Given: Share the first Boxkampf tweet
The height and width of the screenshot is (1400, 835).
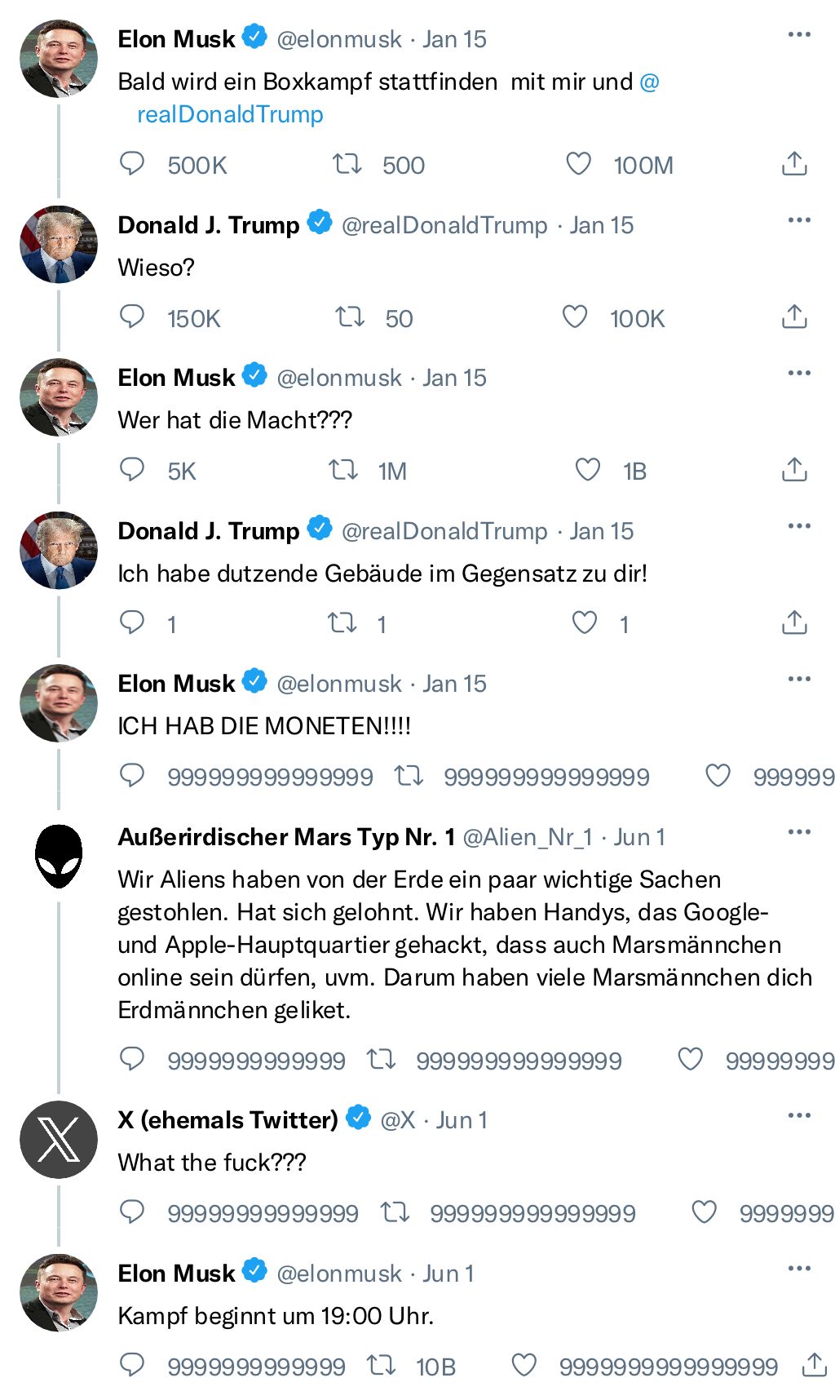Looking at the screenshot, I should pos(794,164).
